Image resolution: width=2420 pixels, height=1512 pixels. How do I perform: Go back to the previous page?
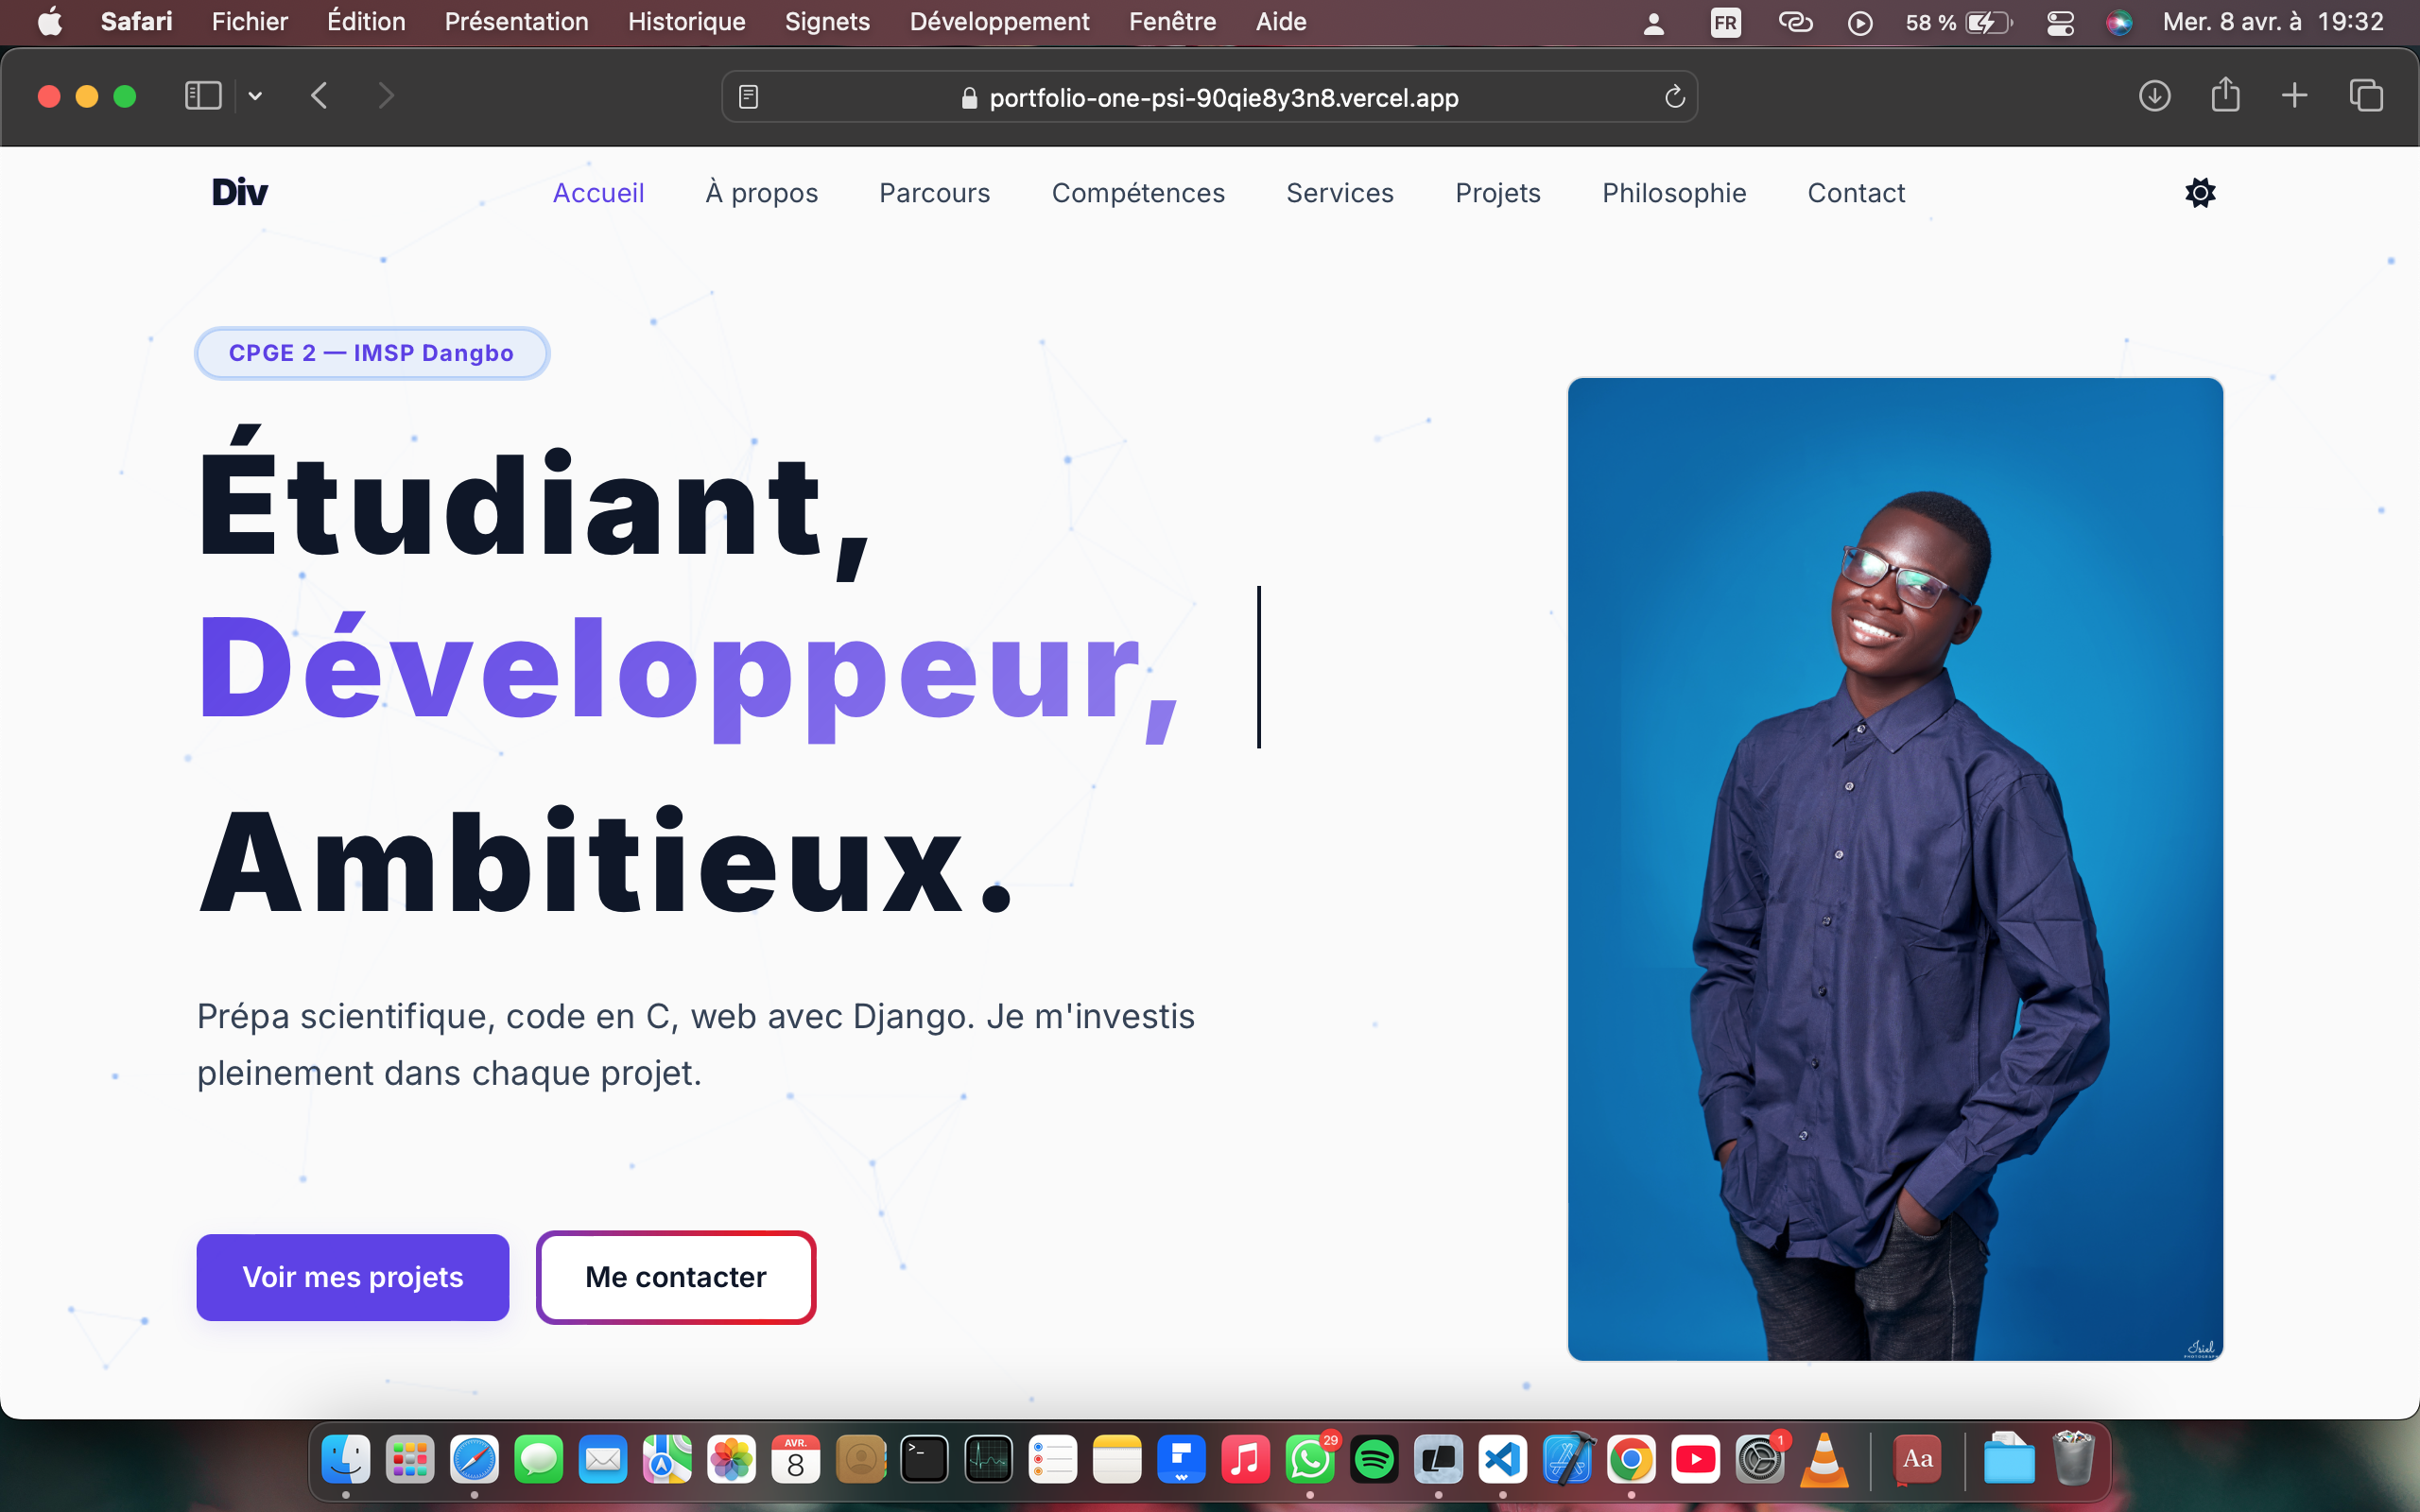319,96
